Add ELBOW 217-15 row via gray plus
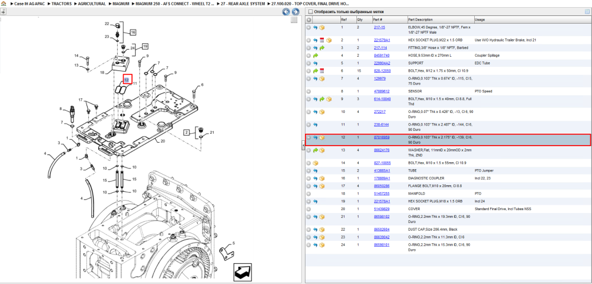The height and width of the screenshot is (284, 592). [309, 28]
